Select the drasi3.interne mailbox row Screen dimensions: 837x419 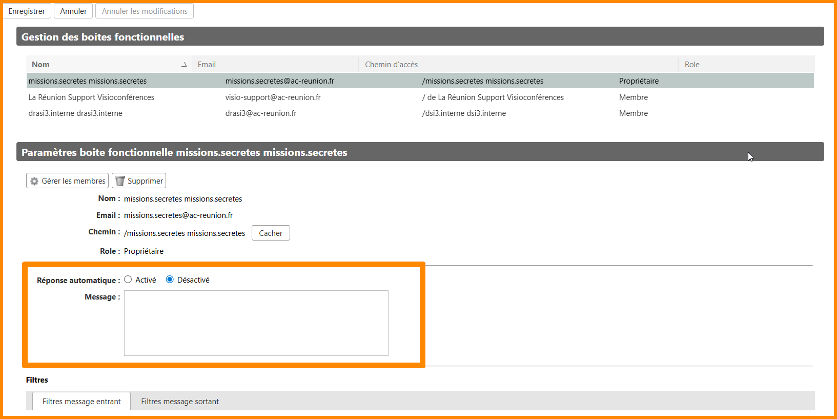(75, 113)
